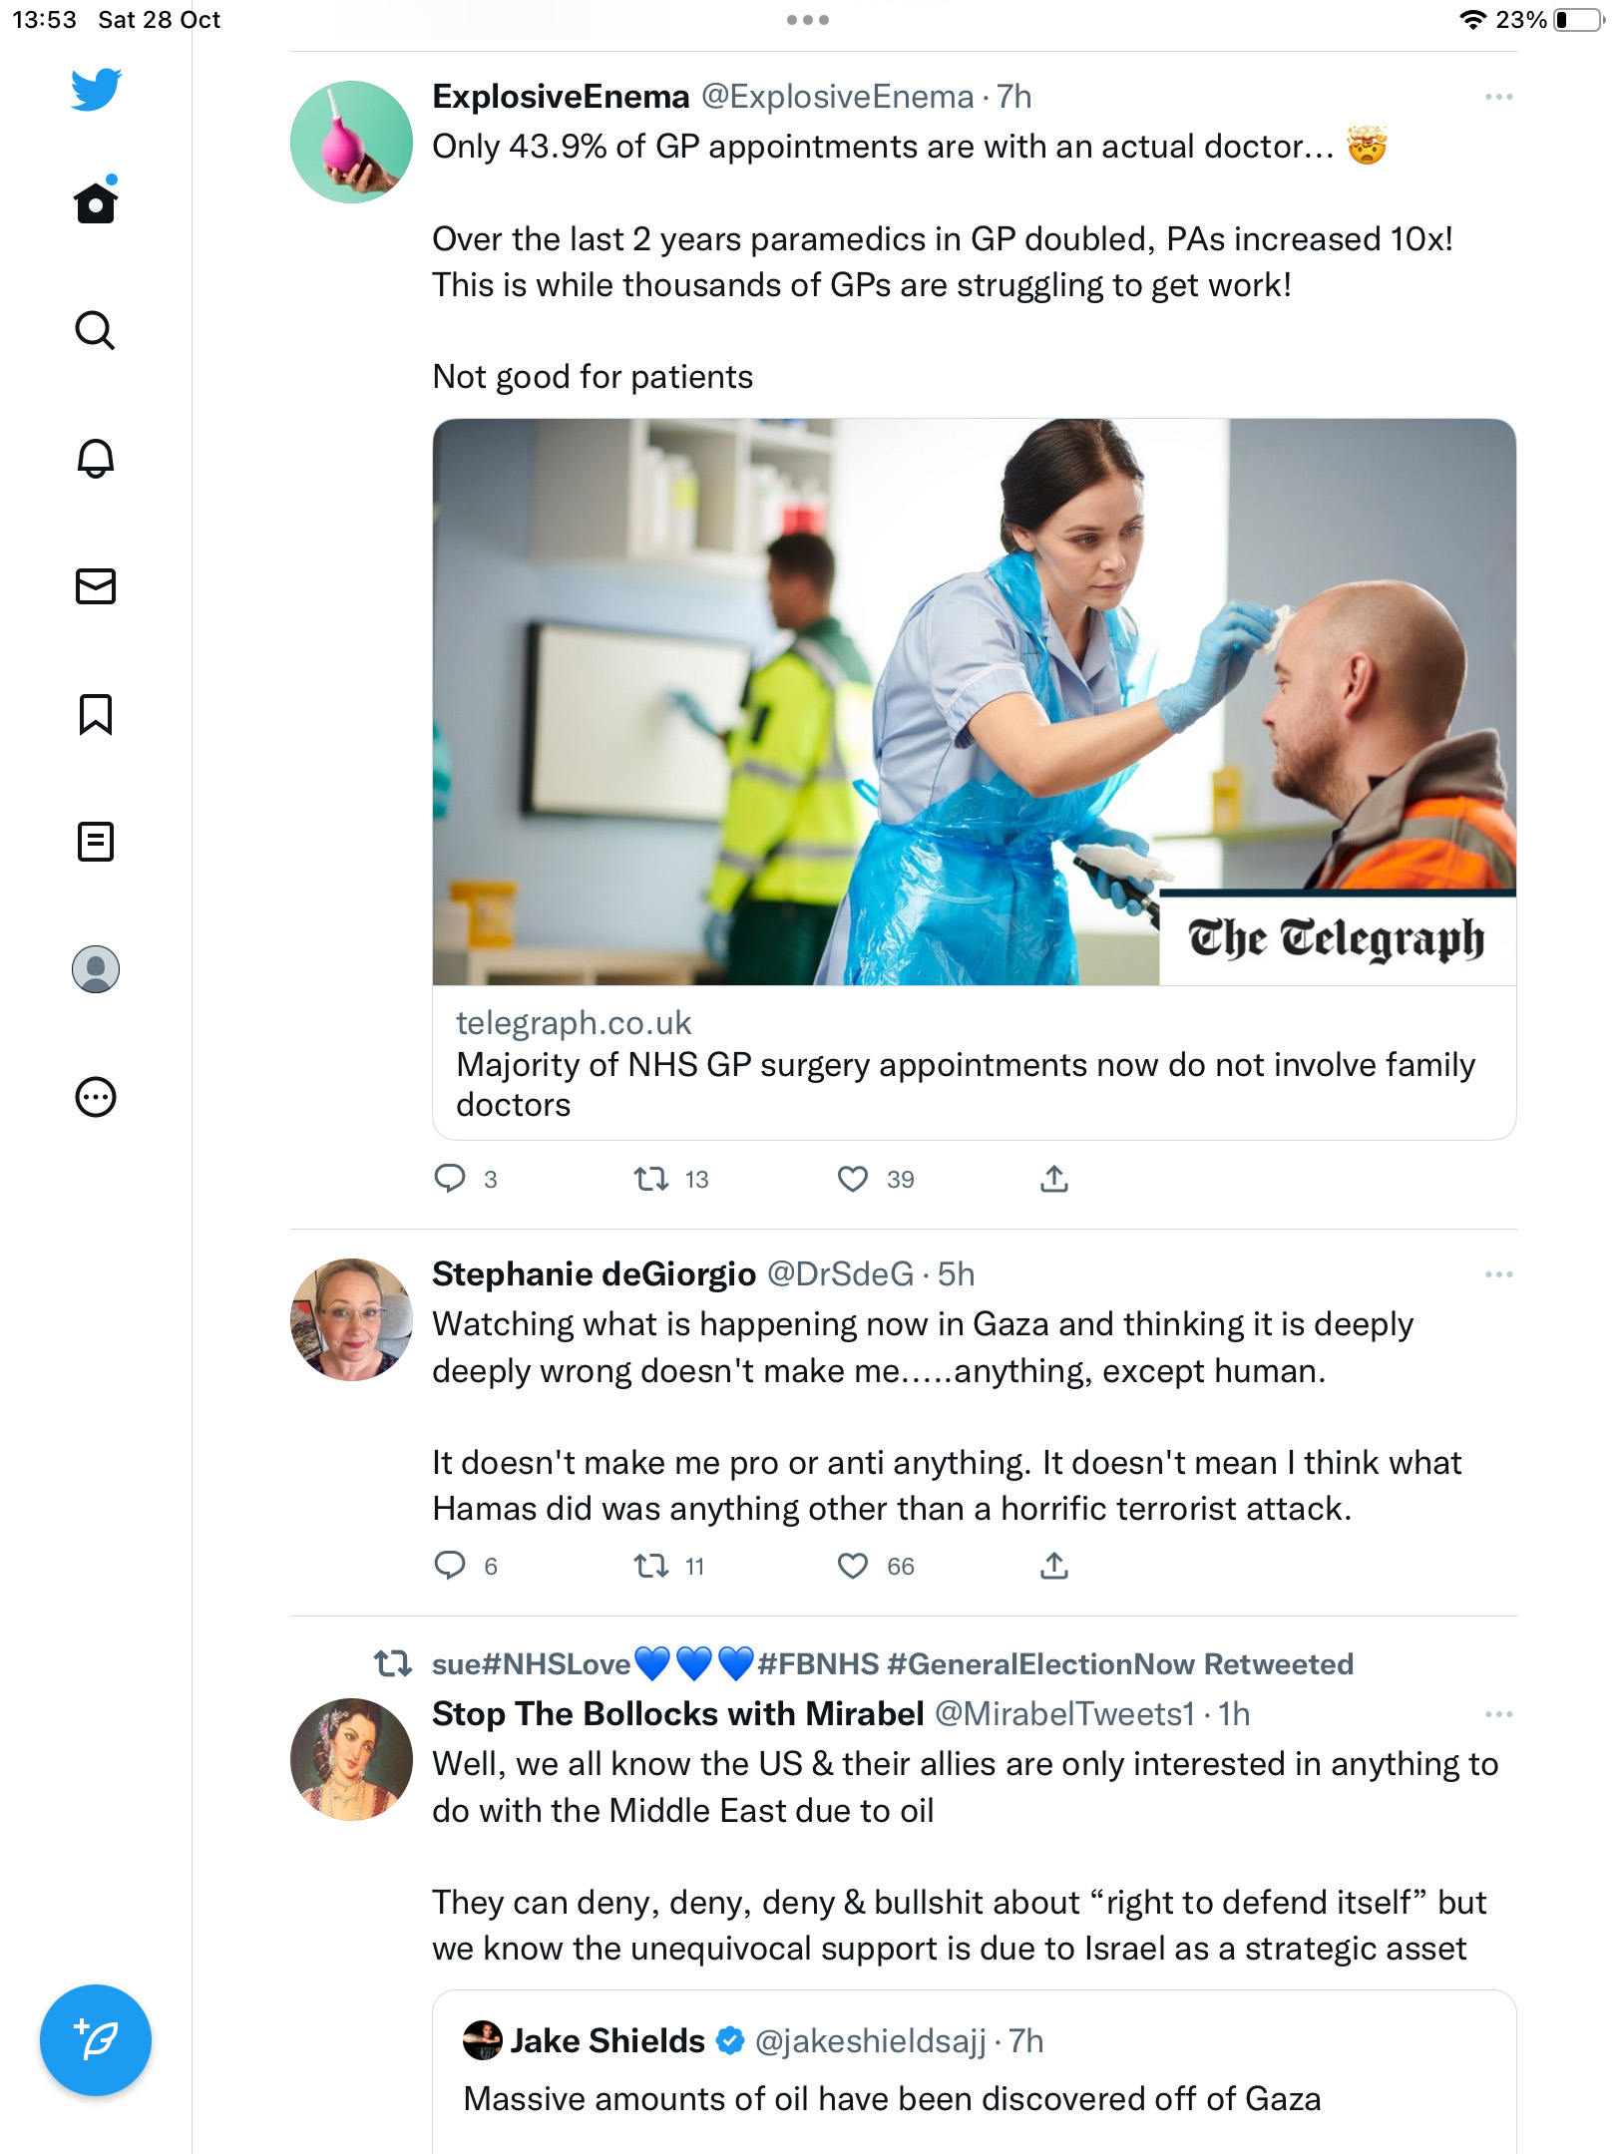Screen dimensions: 1616x2154
Task: Open Profile avatar in sidebar
Action: pos(96,969)
